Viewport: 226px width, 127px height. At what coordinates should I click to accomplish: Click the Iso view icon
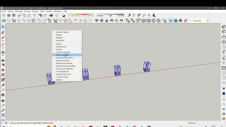tap(97, 21)
